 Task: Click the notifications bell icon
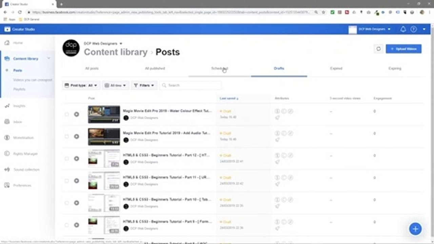[x=403, y=29]
